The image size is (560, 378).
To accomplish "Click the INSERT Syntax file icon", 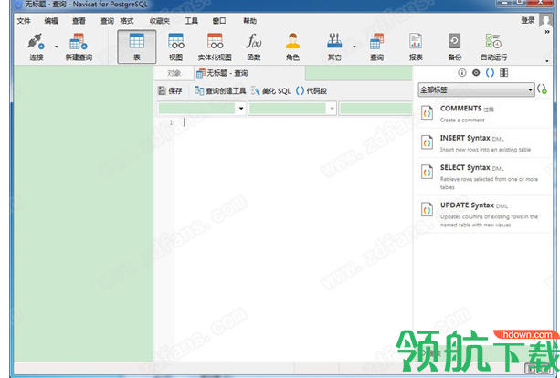I will [427, 142].
